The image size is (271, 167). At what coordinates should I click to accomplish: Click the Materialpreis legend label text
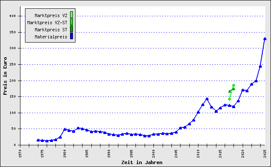51,37
